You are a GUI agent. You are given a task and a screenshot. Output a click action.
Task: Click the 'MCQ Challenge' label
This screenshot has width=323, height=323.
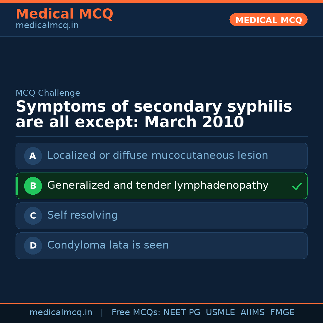pyautogui.click(x=48, y=93)
